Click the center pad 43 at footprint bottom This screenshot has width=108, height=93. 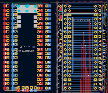(27, 89)
